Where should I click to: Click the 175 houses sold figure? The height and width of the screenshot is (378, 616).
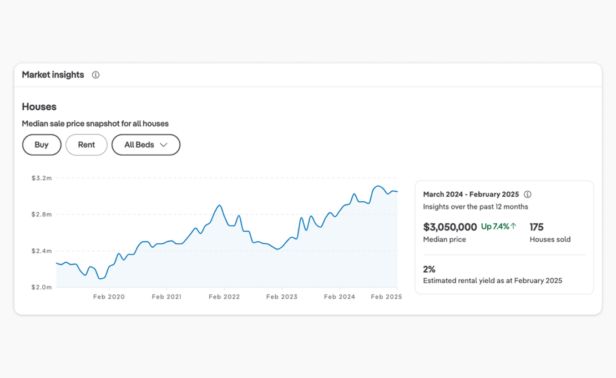536,227
